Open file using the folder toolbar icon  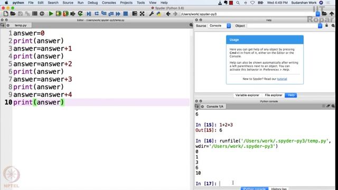pos(13,14)
